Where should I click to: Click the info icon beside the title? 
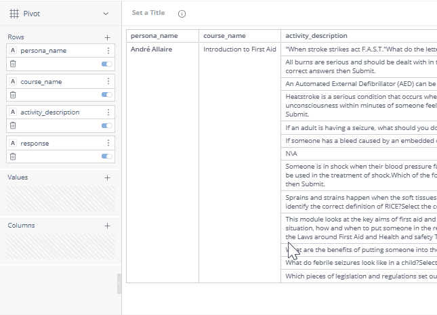[x=182, y=14]
